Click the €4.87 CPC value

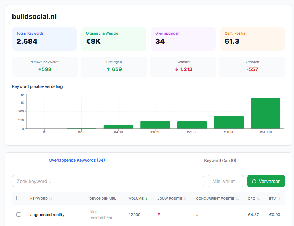253,215
